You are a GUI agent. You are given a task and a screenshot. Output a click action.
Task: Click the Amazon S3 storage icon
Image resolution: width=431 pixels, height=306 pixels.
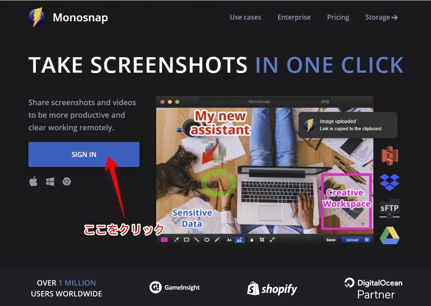click(390, 156)
